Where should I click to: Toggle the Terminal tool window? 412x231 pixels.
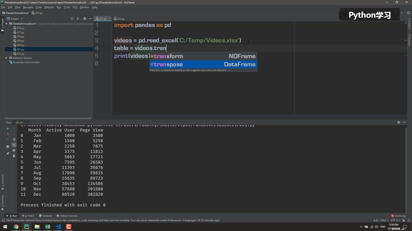pos(45,216)
